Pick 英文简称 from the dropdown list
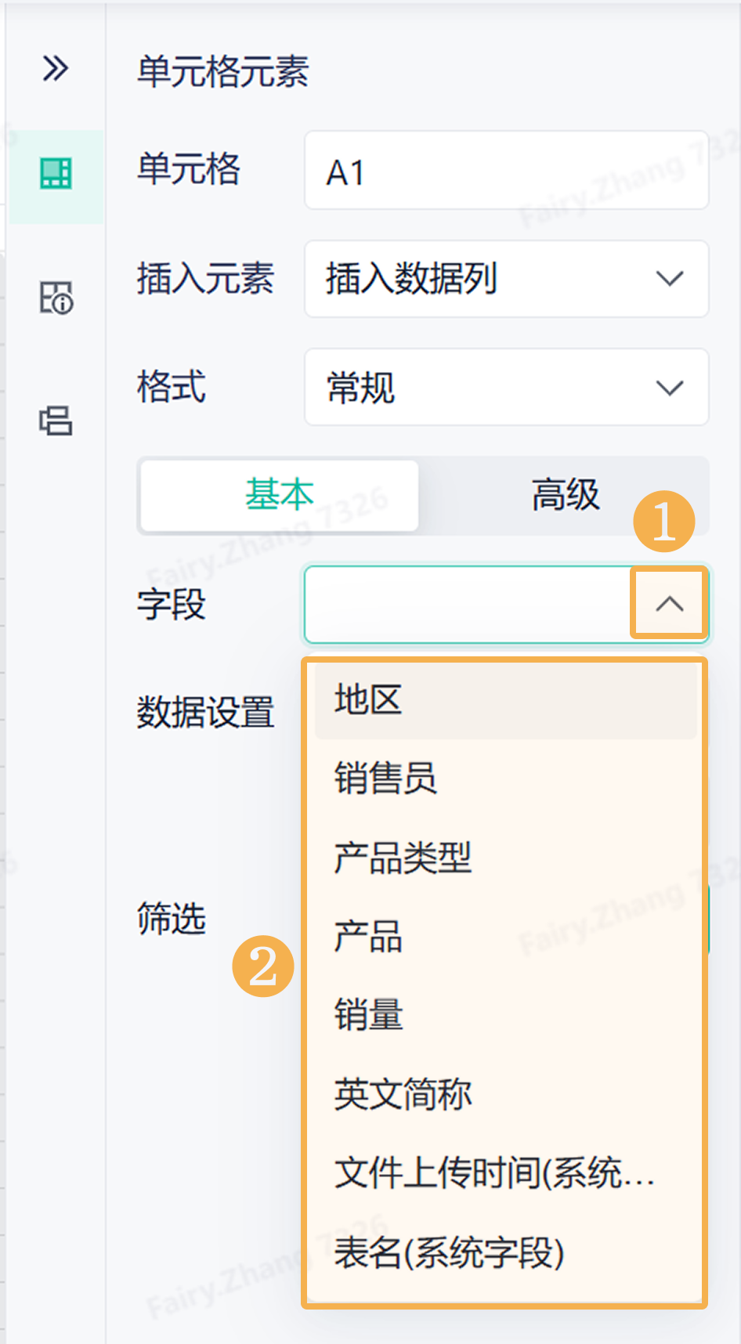This screenshot has width=741, height=1344. click(x=505, y=1095)
